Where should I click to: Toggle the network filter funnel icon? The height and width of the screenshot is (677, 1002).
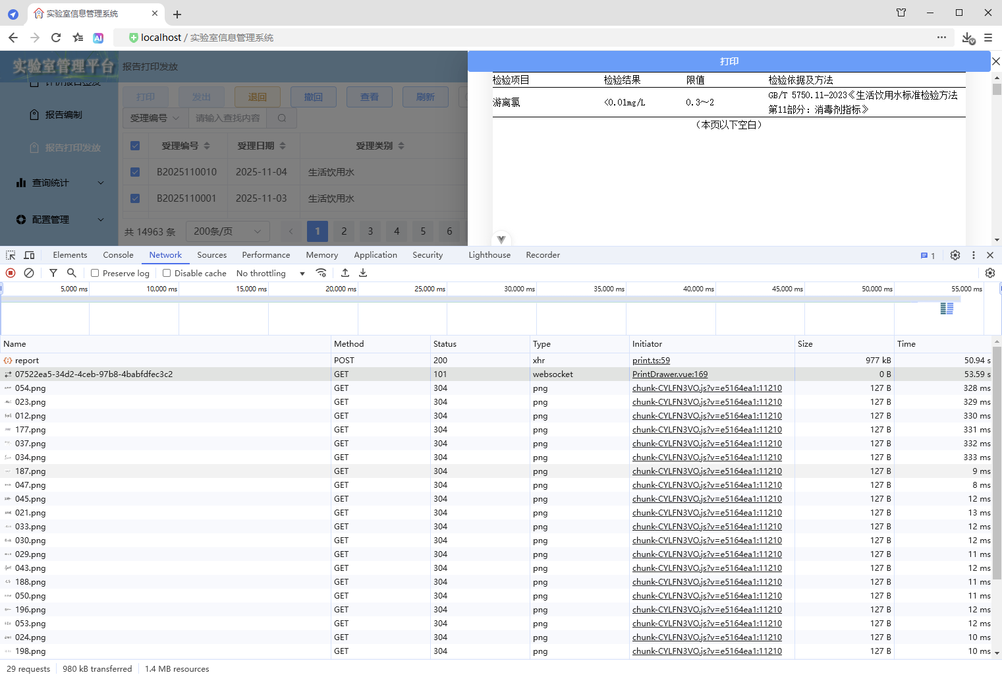pos(53,273)
